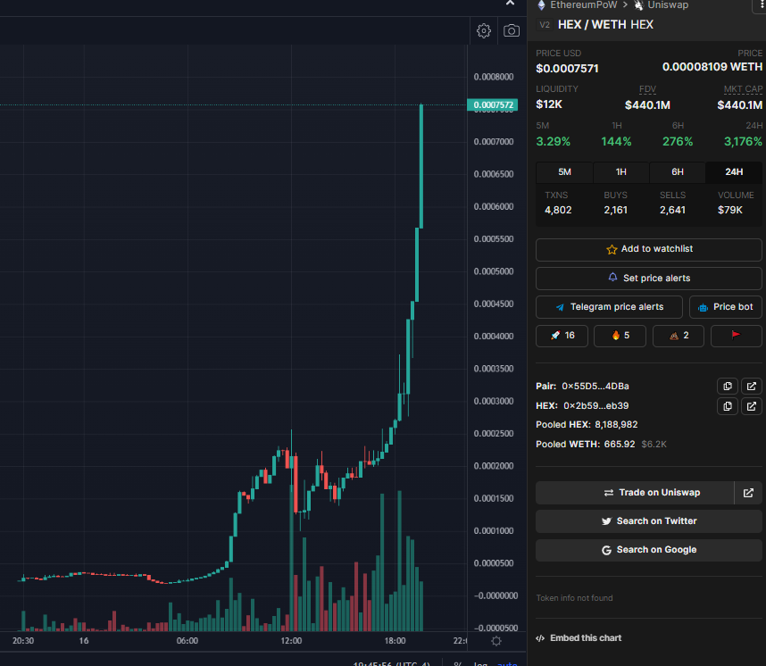The image size is (766, 666).
Task: Click the Uniswap unicorn logo in breadcrumb
Action: (x=638, y=4)
